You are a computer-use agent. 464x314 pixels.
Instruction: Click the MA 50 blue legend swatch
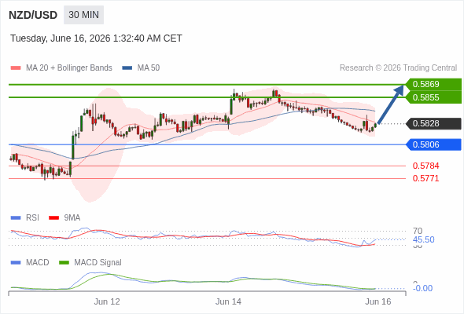[x=127, y=68]
